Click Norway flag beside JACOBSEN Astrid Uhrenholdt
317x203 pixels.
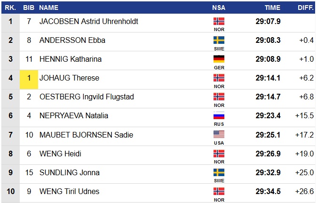(219, 21)
